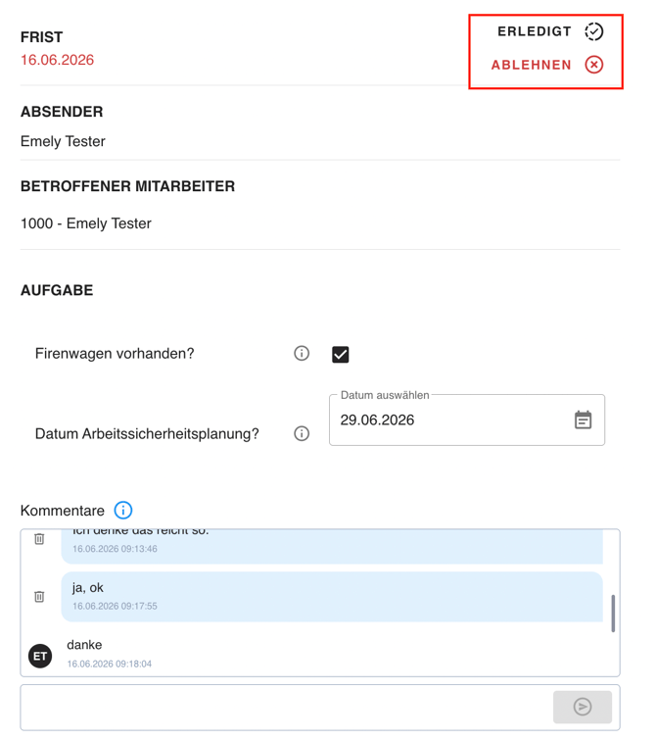Click the blue Kommentare info icon
Image resolution: width=656 pixels, height=741 pixels.
(x=123, y=511)
